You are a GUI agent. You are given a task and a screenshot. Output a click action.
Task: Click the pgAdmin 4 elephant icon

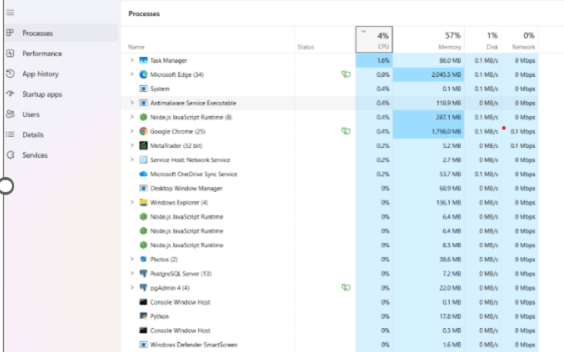[143, 288]
